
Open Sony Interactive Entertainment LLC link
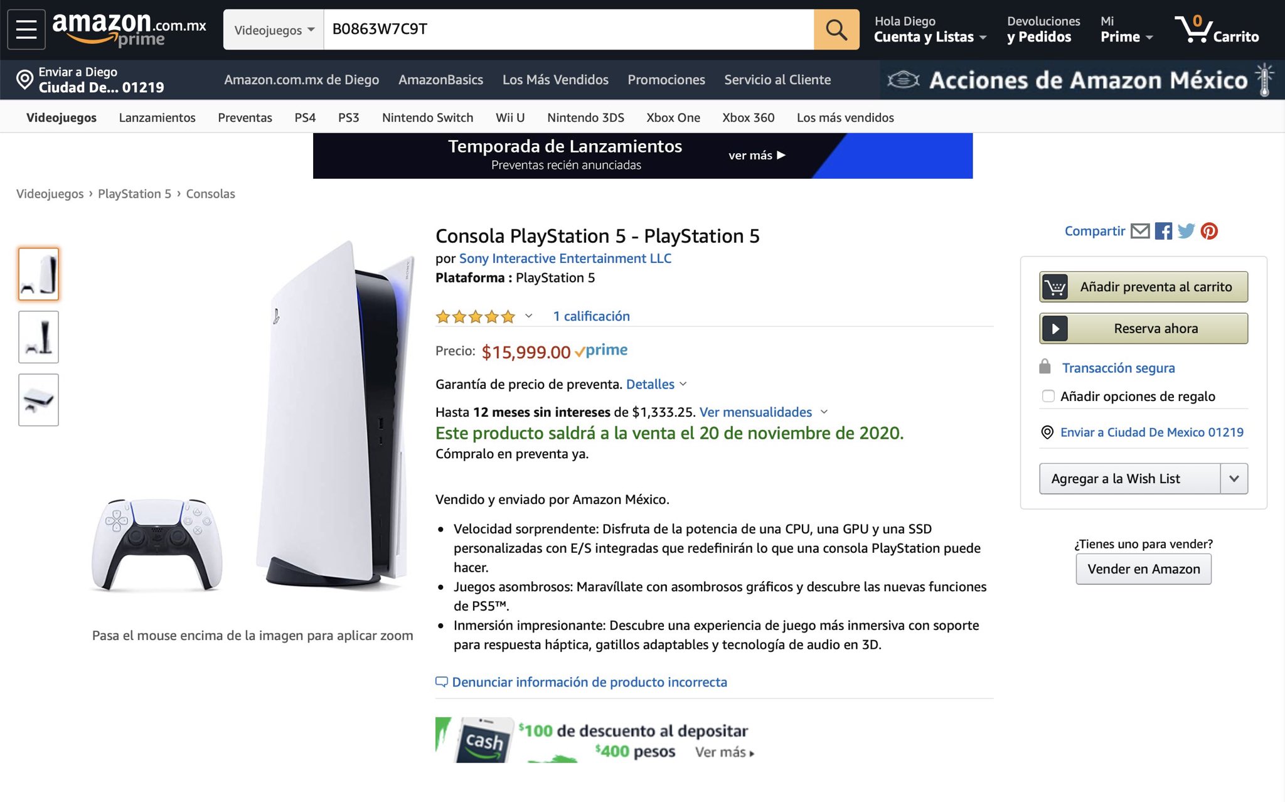565,259
